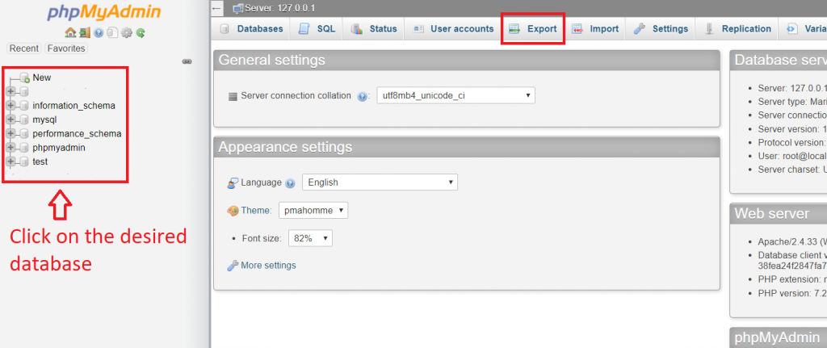The height and width of the screenshot is (348, 827).
Task: Reload the navigation panel with green arrow
Action: click(141, 32)
